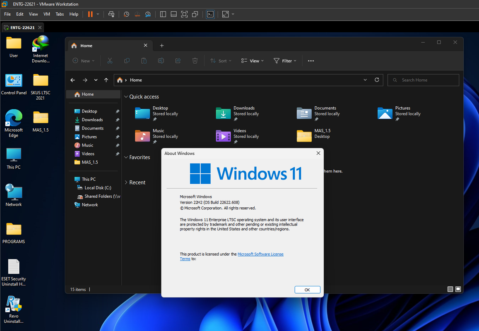
Task: Send Ctrl+Alt+Del to the virtual machine
Action: click(x=111, y=14)
